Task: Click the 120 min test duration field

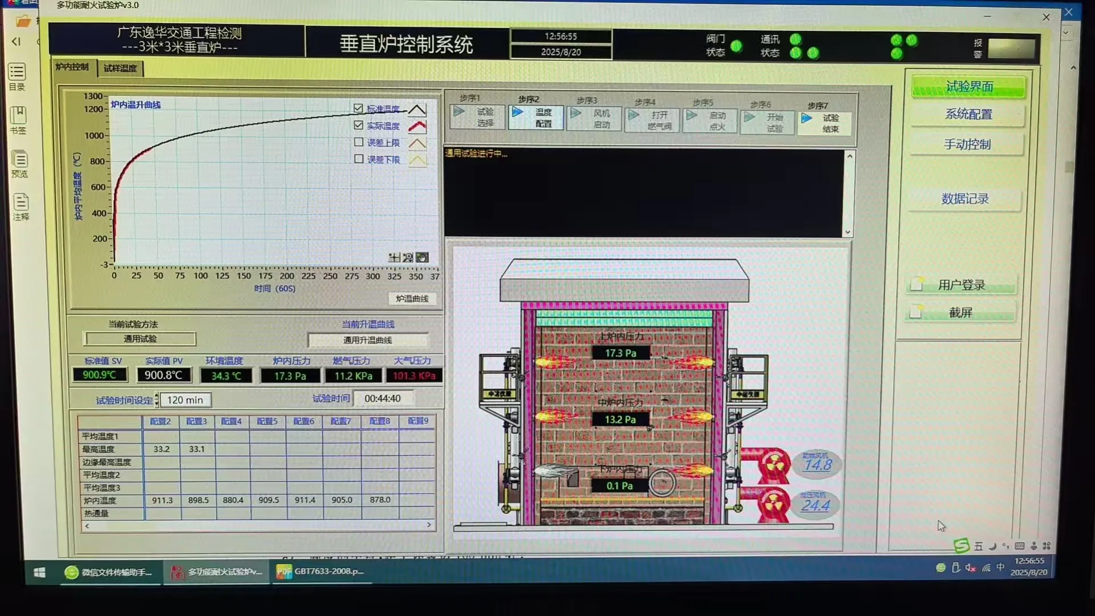Action: 185,399
